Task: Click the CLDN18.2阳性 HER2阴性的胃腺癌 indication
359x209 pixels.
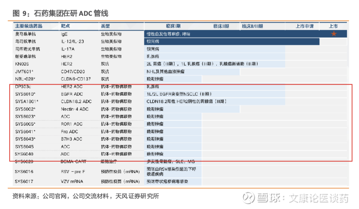Action: click(x=186, y=102)
